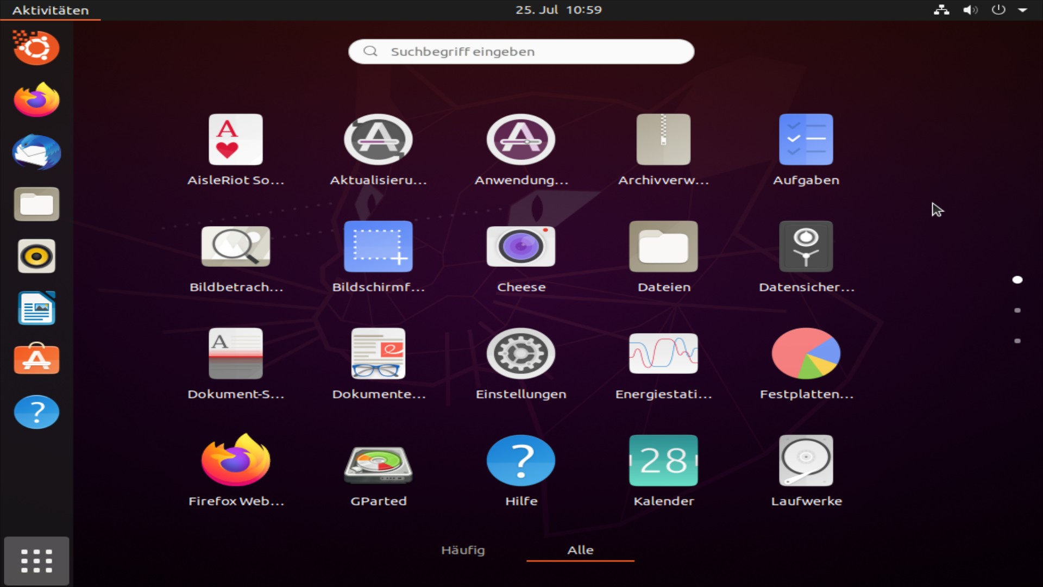The width and height of the screenshot is (1043, 587).
Task: Click the Aktivitäten button
Action: click(50, 10)
